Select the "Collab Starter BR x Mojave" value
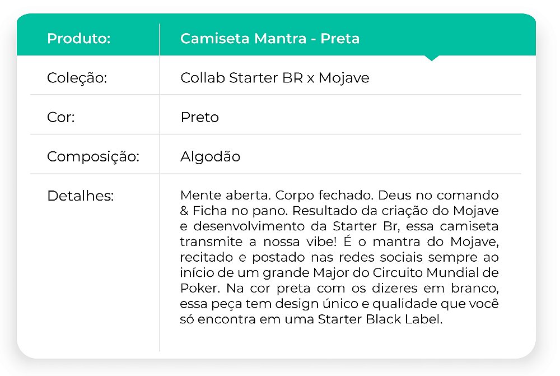The width and height of the screenshot is (560, 376). click(x=274, y=78)
